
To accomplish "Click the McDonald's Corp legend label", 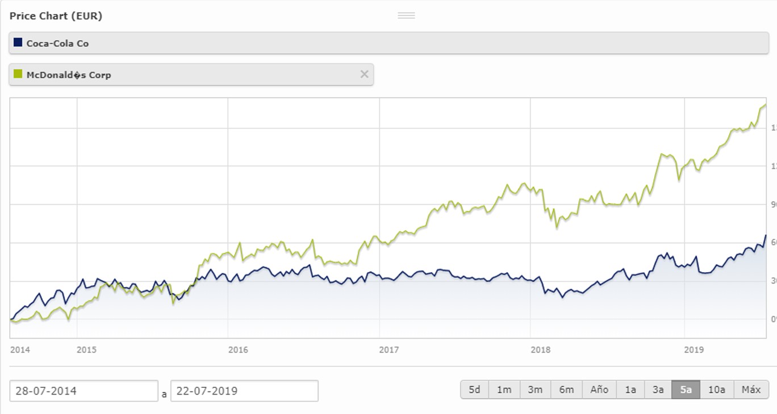I will tap(69, 75).
